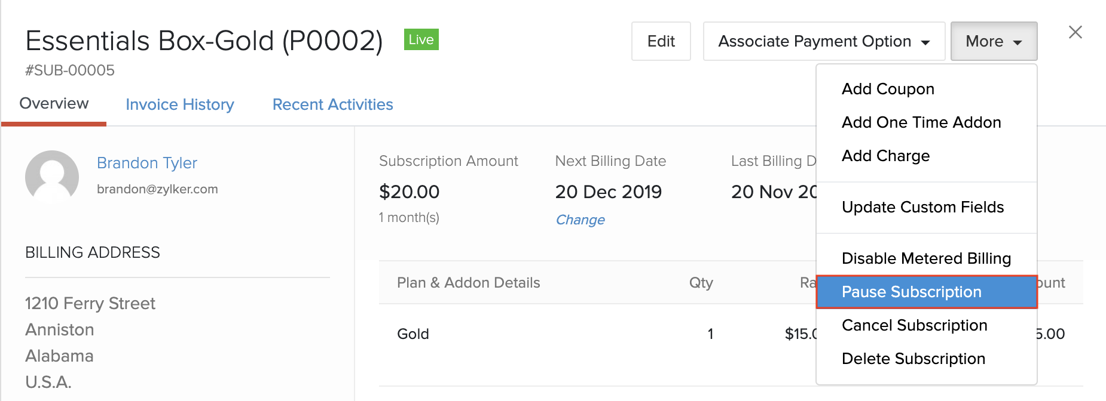Click the Edit button
The height and width of the screenshot is (401, 1106).
(661, 41)
